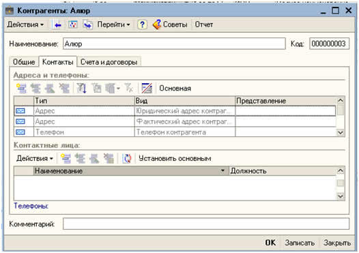Screen dimensions: 359x253
Task: Select the Юридический адрес контрагента row
Action: point(175,111)
